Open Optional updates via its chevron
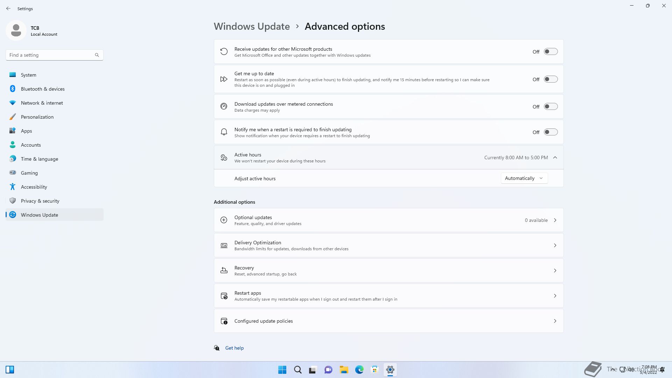 (555, 220)
